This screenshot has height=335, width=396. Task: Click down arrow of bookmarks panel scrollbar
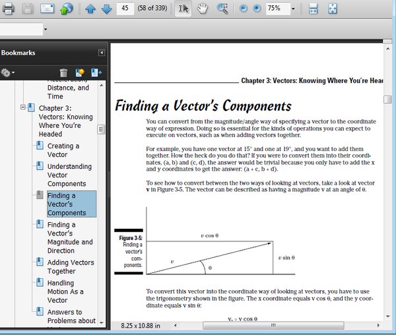[x=101, y=322]
